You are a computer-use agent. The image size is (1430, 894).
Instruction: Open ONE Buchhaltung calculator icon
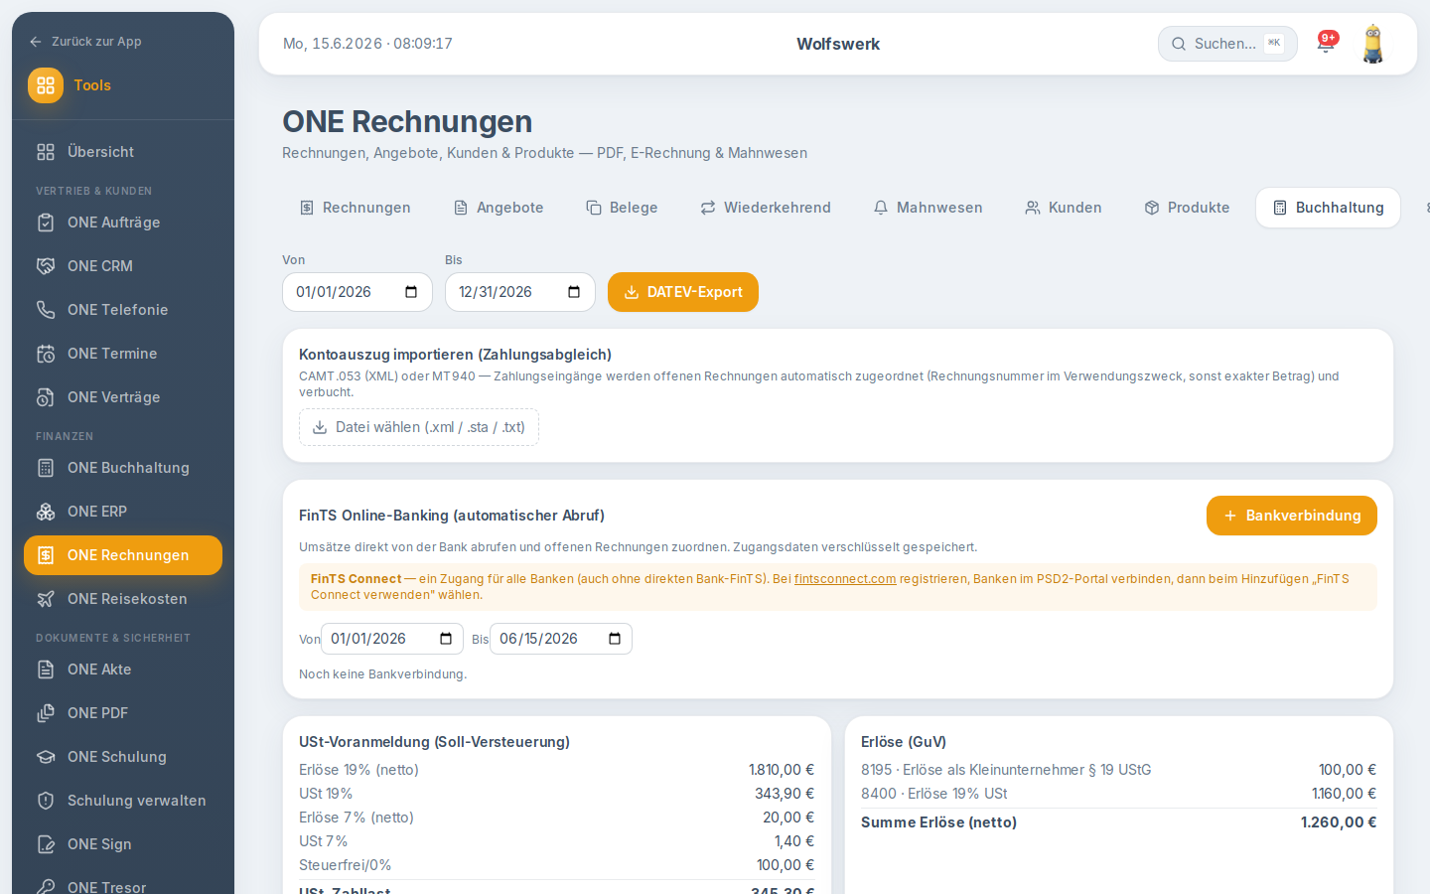pos(46,468)
